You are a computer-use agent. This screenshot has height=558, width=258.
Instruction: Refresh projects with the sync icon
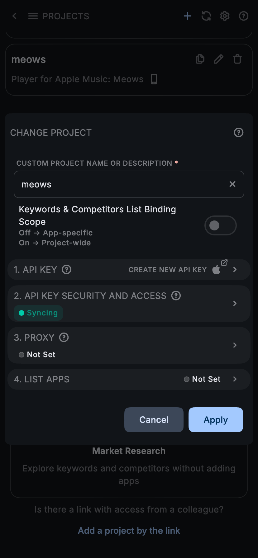click(x=206, y=16)
